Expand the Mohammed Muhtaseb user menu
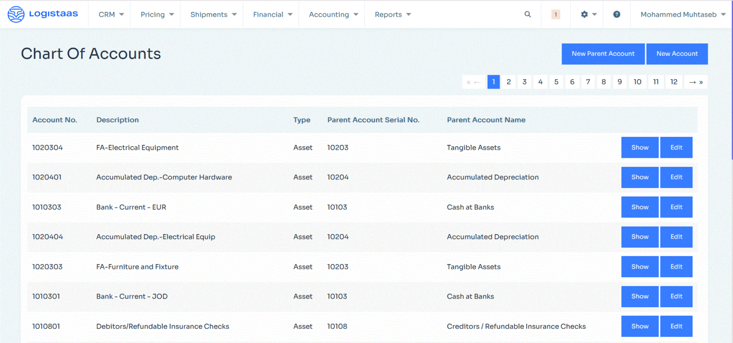733x343 pixels. point(681,14)
